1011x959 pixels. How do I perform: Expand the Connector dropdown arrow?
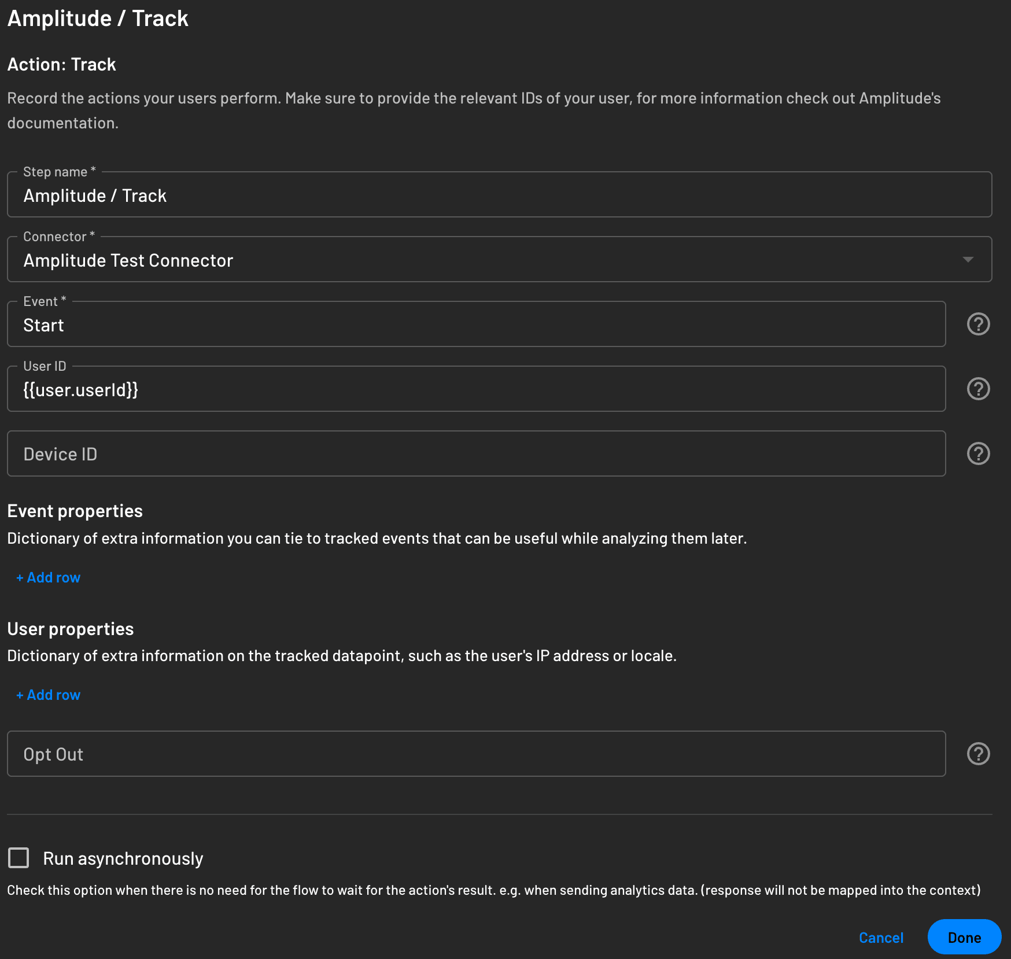(x=968, y=260)
